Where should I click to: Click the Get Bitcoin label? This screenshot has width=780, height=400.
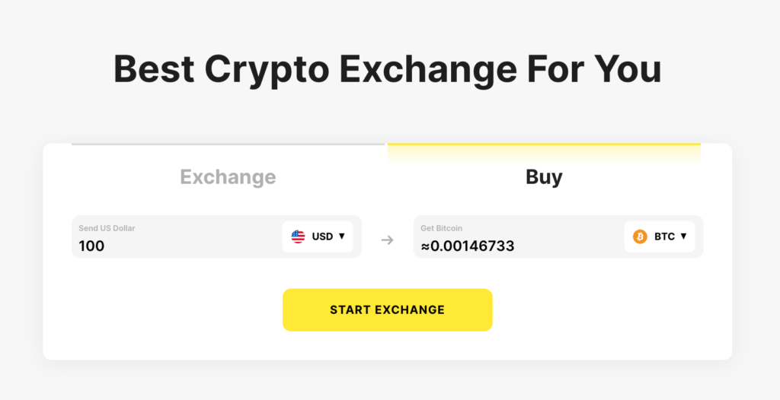click(x=441, y=227)
